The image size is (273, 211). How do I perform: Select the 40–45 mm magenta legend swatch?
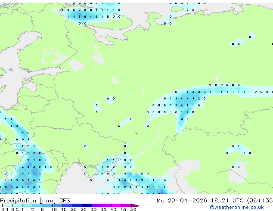pos(117,205)
